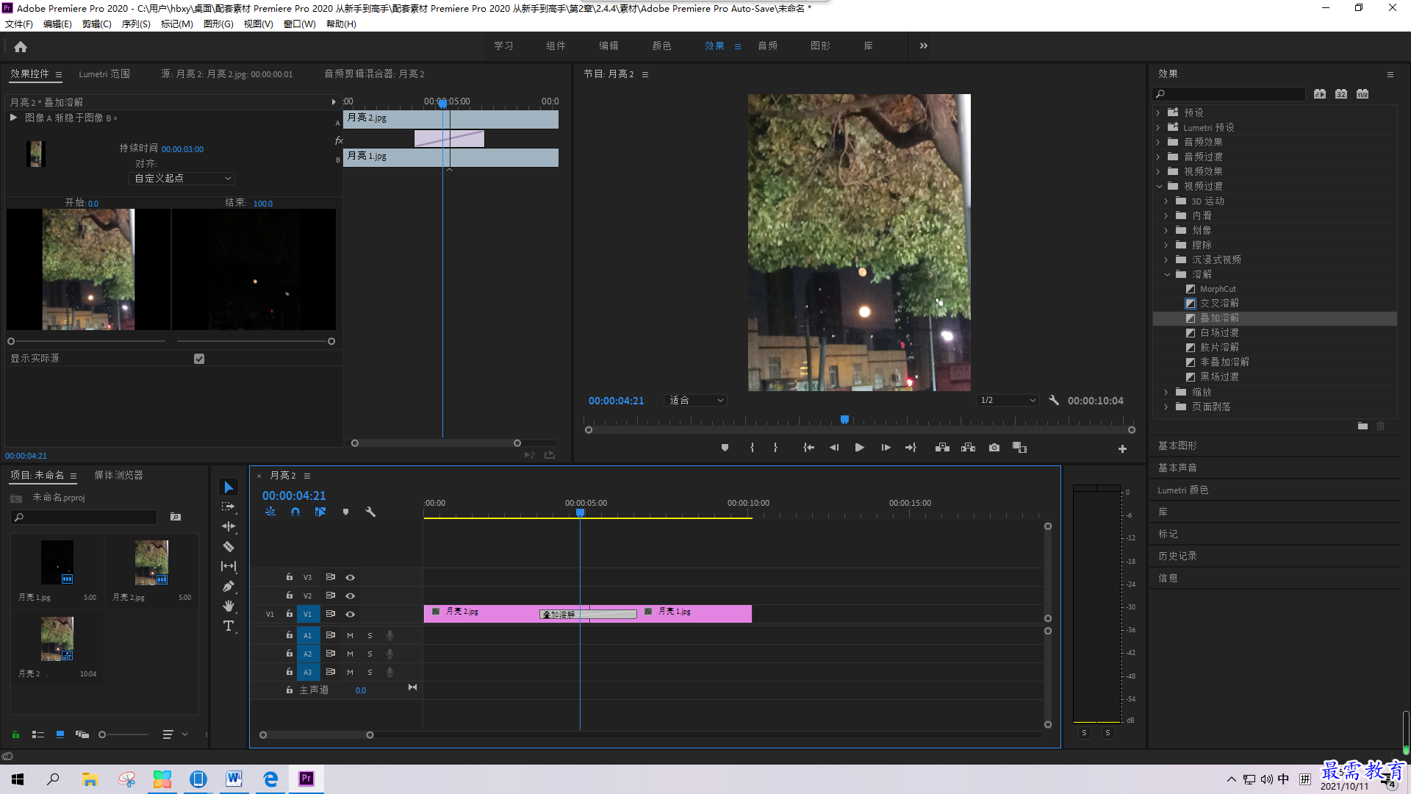This screenshot has height=794, width=1411.
Task: Open zoom level dropdown 适合
Action: pyautogui.click(x=695, y=401)
